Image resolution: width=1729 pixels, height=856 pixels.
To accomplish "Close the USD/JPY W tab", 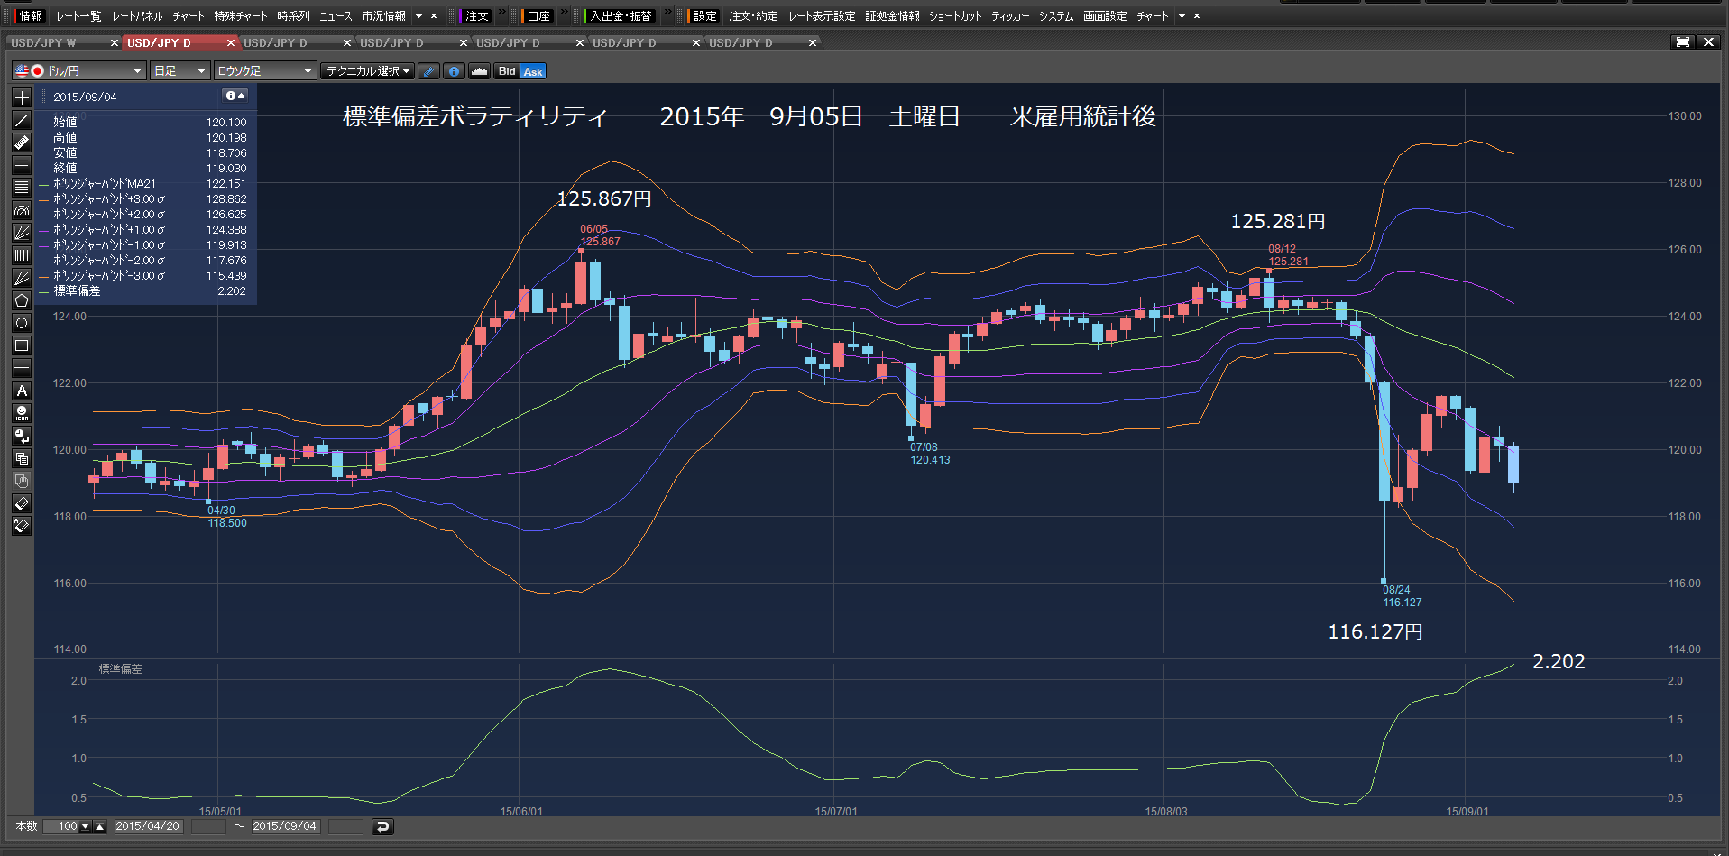I will click(x=115, y=42).
